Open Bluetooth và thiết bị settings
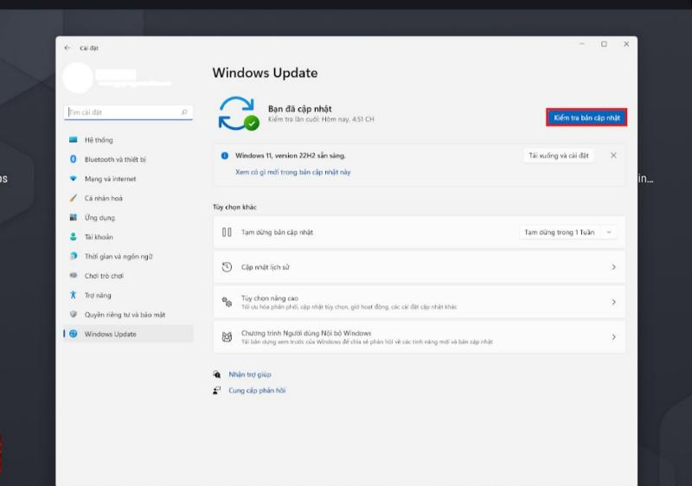 point(128,159)
